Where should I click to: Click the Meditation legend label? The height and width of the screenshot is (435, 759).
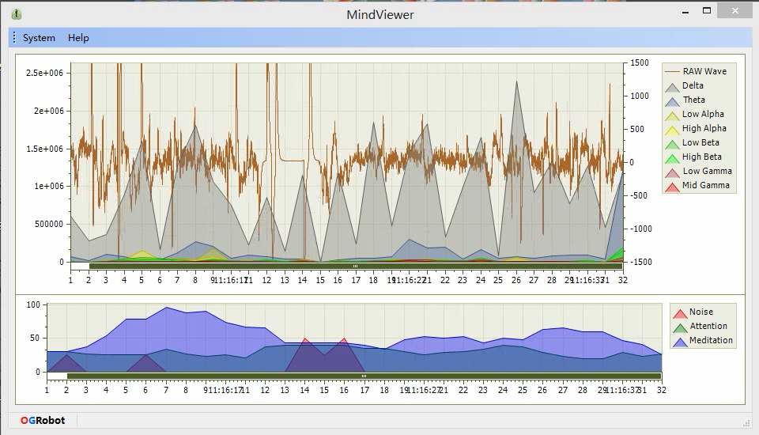[x=711, y=340]
